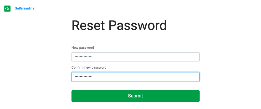This screenshot has width=261, height=109.
Task: Select masked dots in Confirm password field
Action: (x=83, y=77)
